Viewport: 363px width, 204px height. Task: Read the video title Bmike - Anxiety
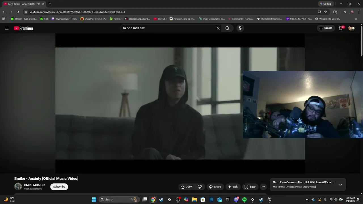[x=46, y=178]
